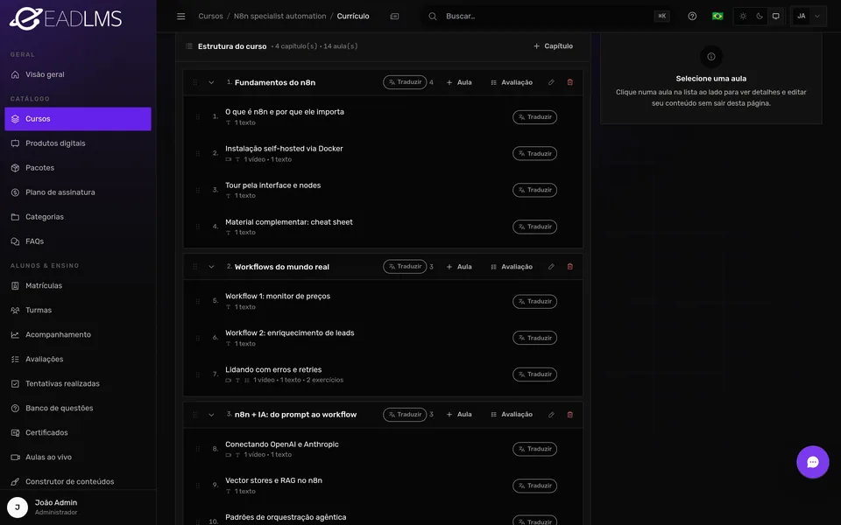Image resolution: width=841 pixels, height=525 pixels.
Task: Open Construtor de conteúdos in sidebar
Action: (x=78, y=481)
